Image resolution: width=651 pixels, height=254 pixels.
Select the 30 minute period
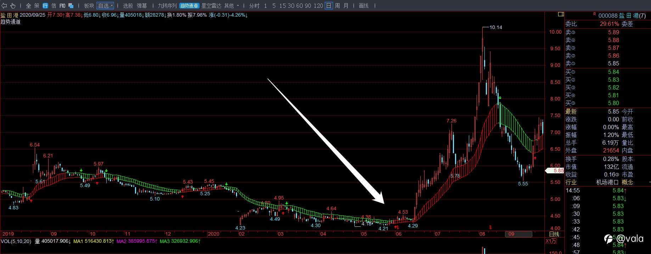[291, 6]
